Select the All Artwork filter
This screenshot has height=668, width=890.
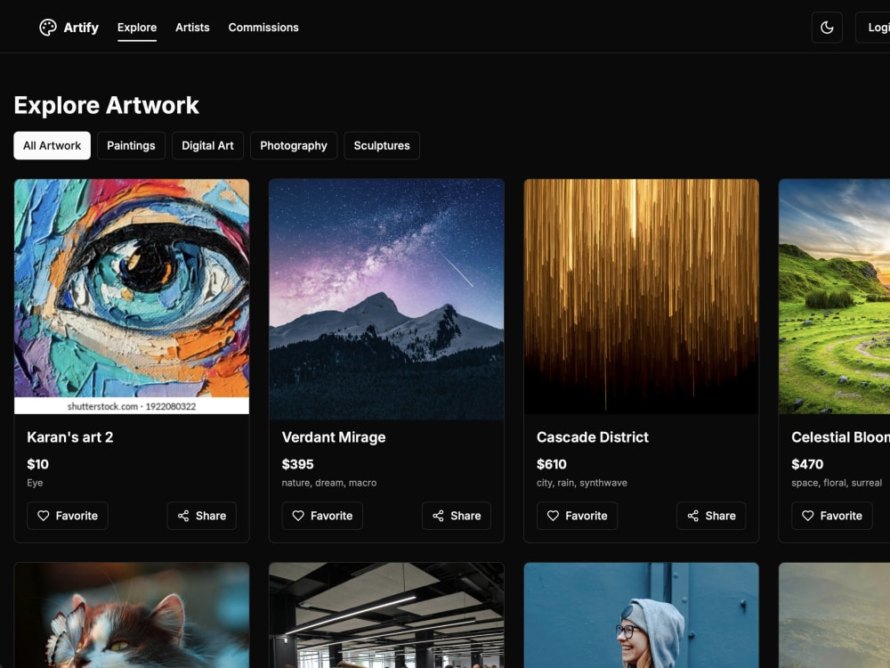(53, 145)
